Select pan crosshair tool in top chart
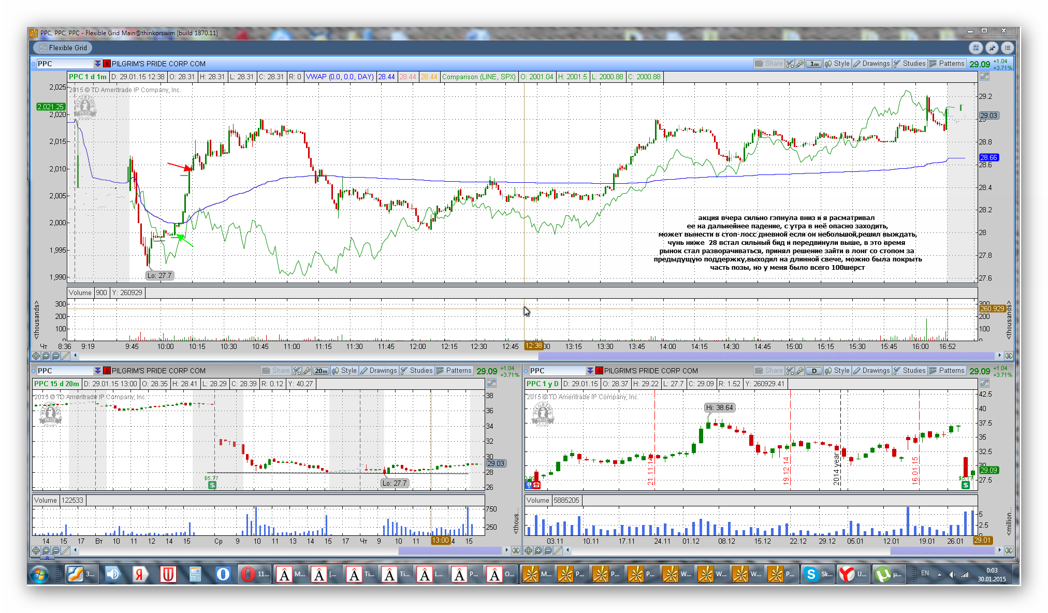The width and height of the screenshot is (1048, 613). [x=36, y=356]
